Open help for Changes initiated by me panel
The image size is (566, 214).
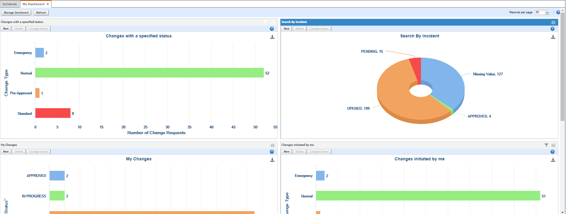tap(552, 152)
